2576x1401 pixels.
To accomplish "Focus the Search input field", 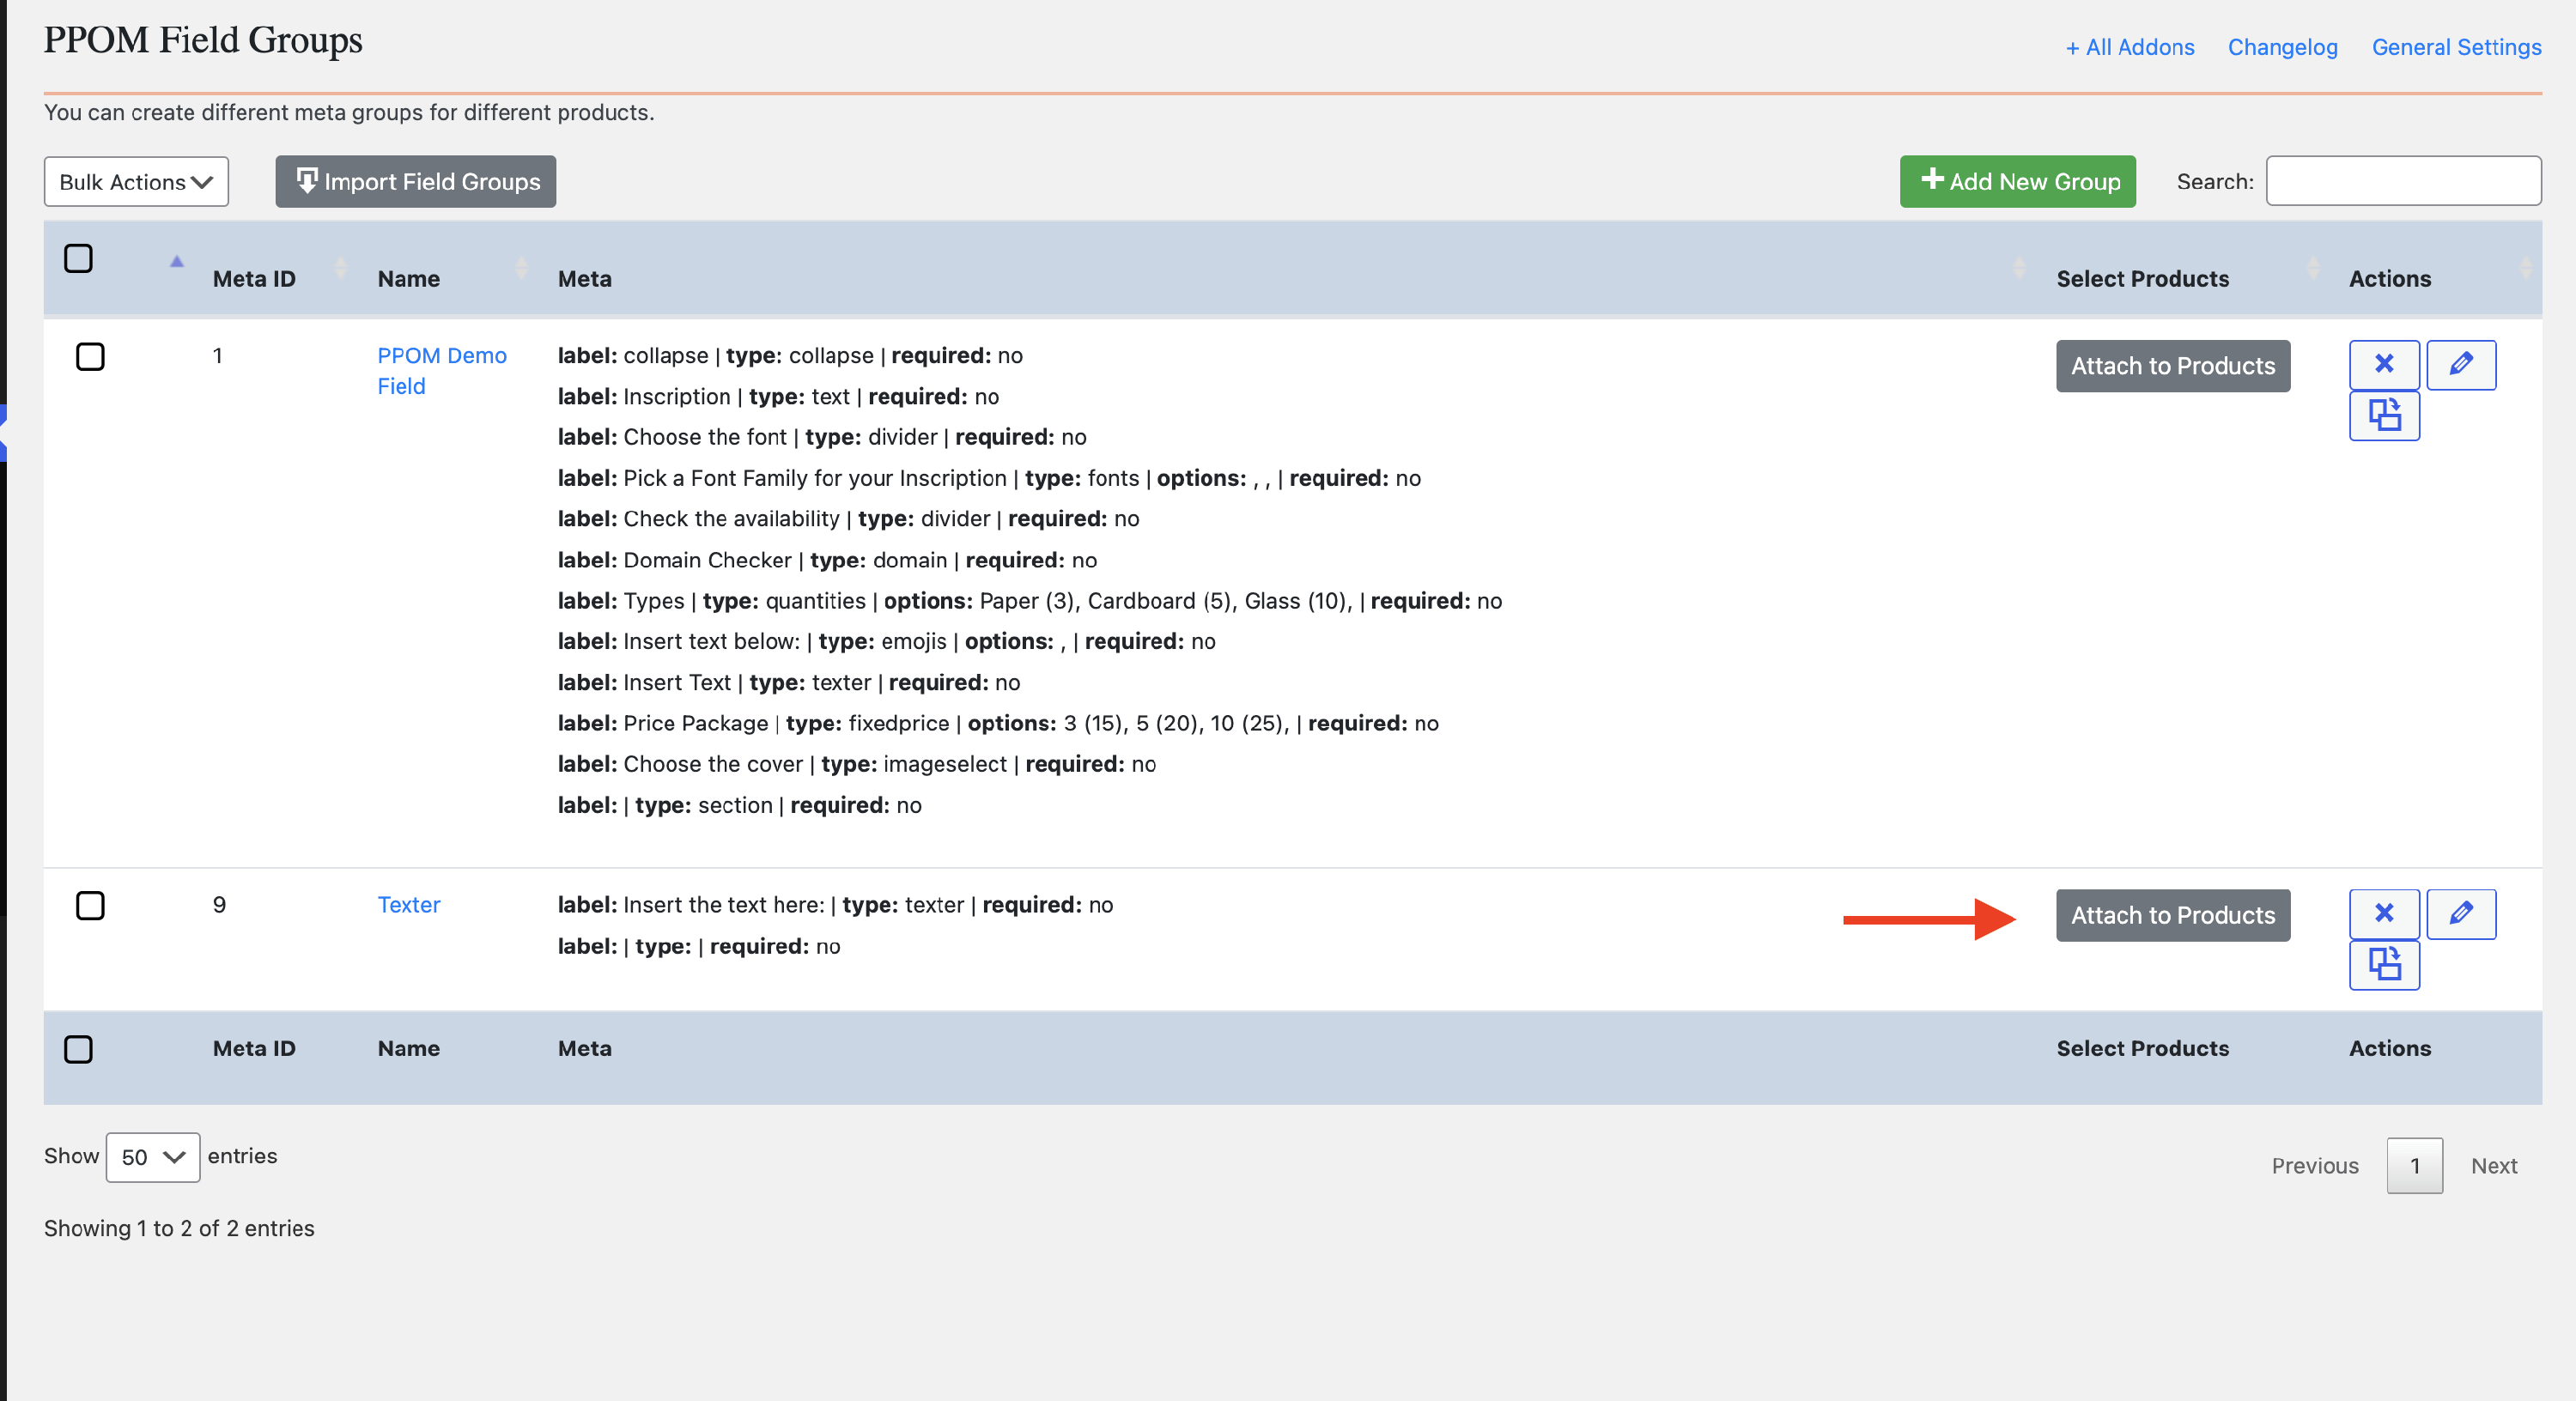I will (2402, 181).
